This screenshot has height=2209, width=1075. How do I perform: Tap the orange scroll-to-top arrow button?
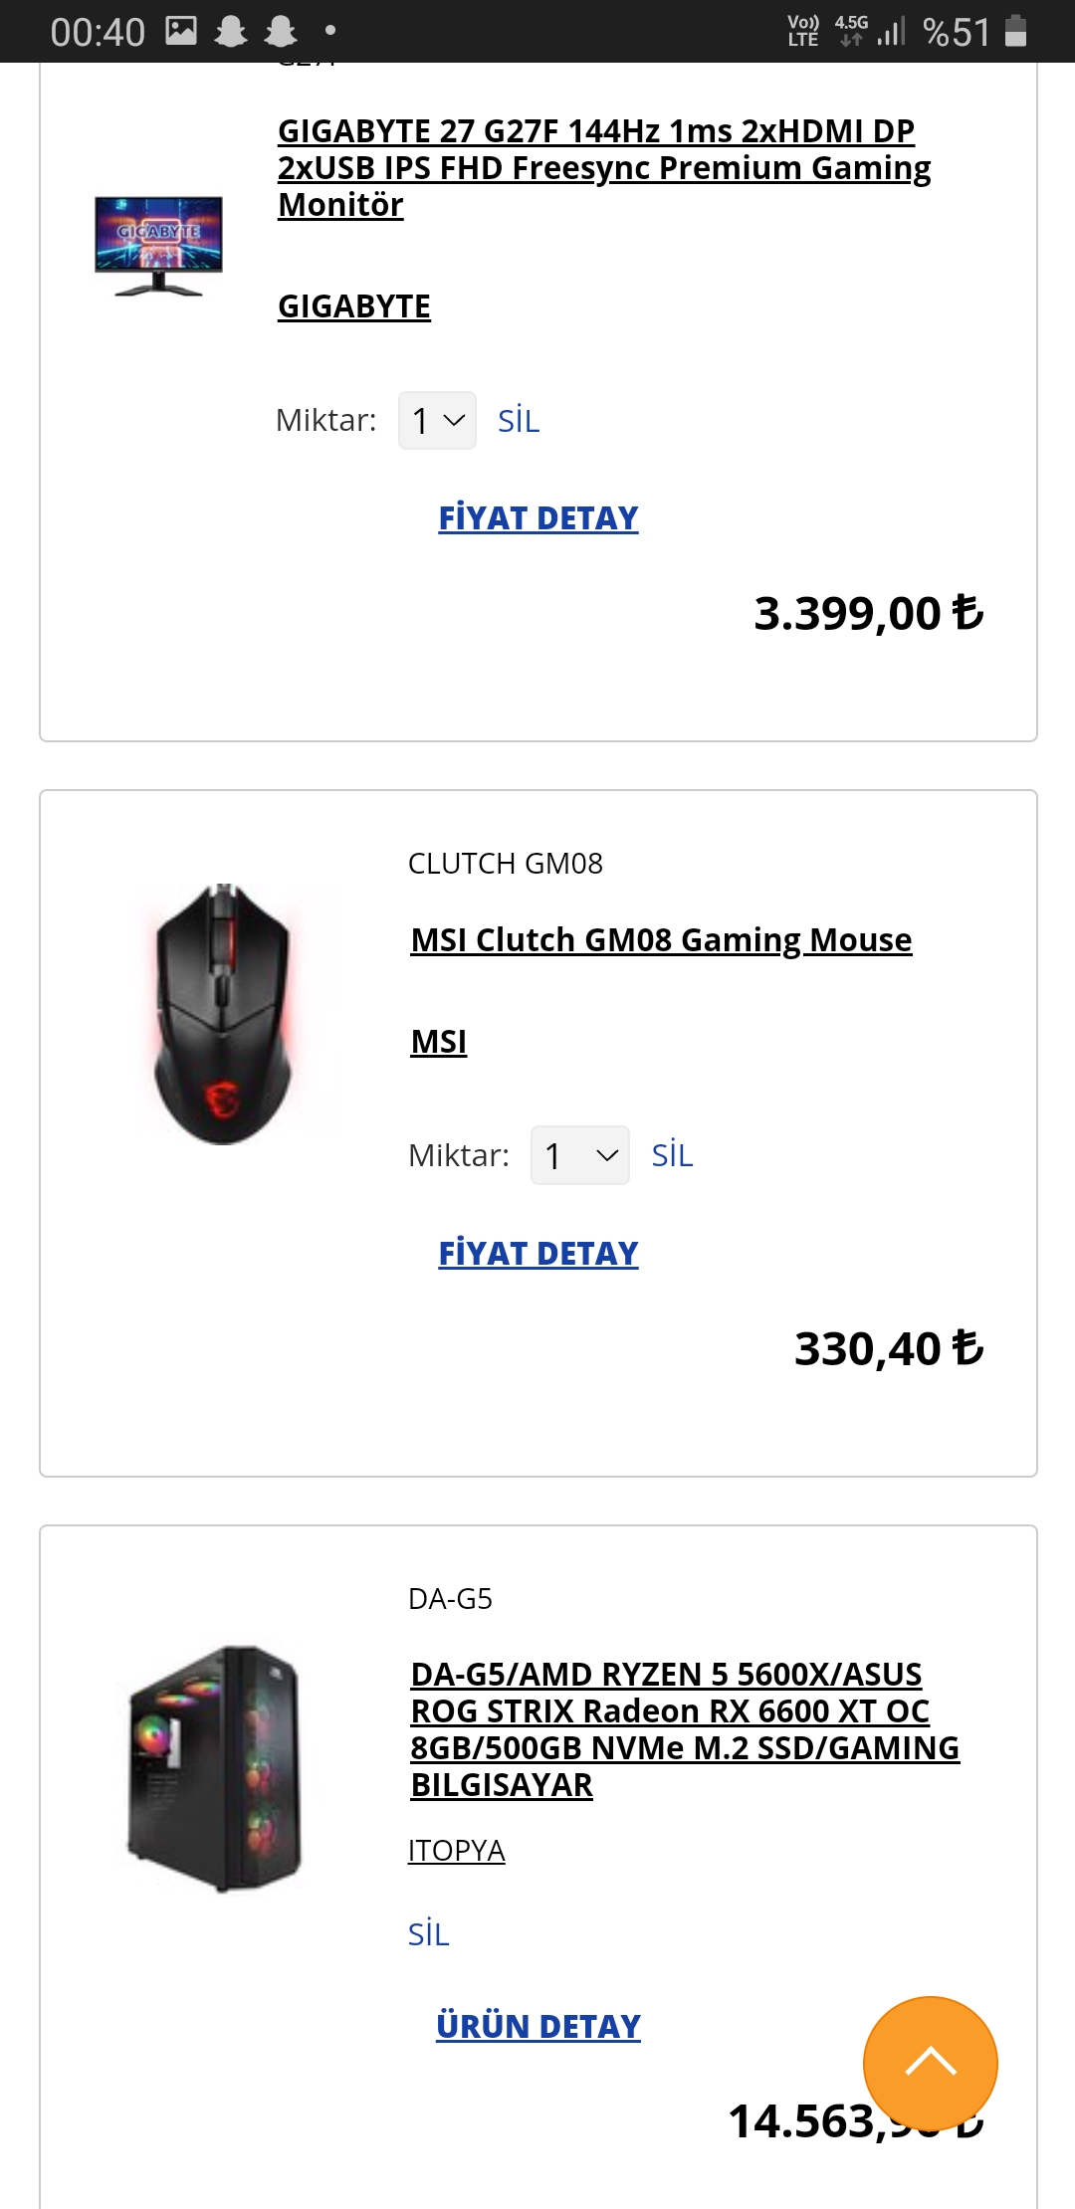point(930,2063)
